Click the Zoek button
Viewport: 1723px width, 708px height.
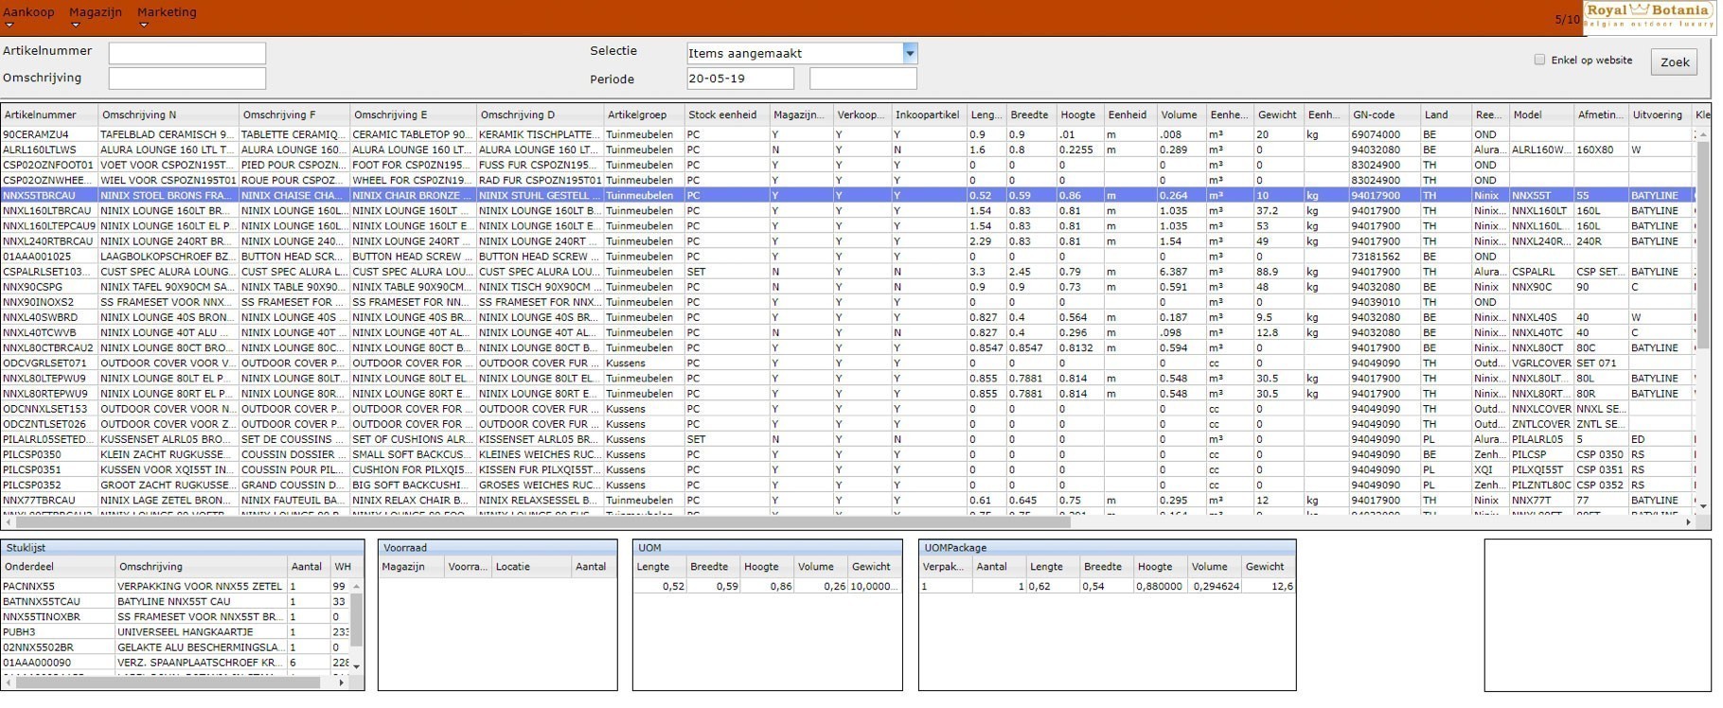coord(1675,62)
